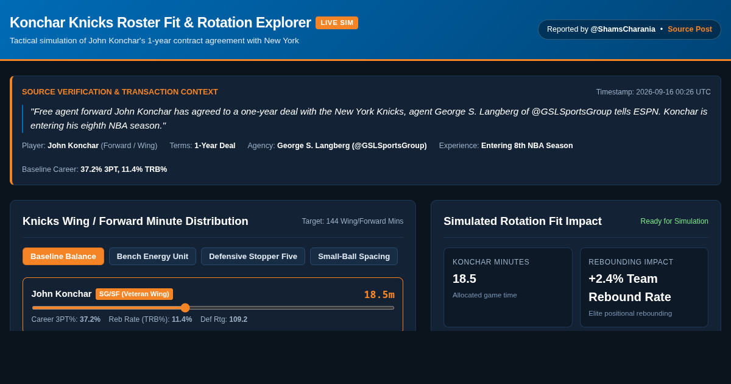Screen dimensions: 731x384
Task: Select the 18.5m minutes readout
Action: coord(379,294)
